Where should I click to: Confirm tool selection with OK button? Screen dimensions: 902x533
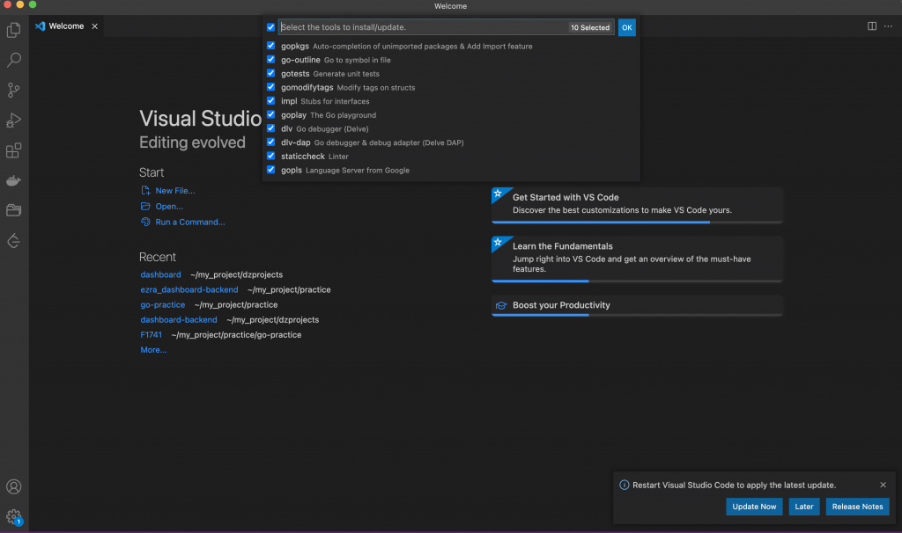[626, 27]
